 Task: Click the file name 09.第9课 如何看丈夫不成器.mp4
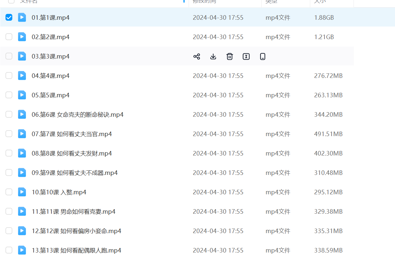coord(74,173)
